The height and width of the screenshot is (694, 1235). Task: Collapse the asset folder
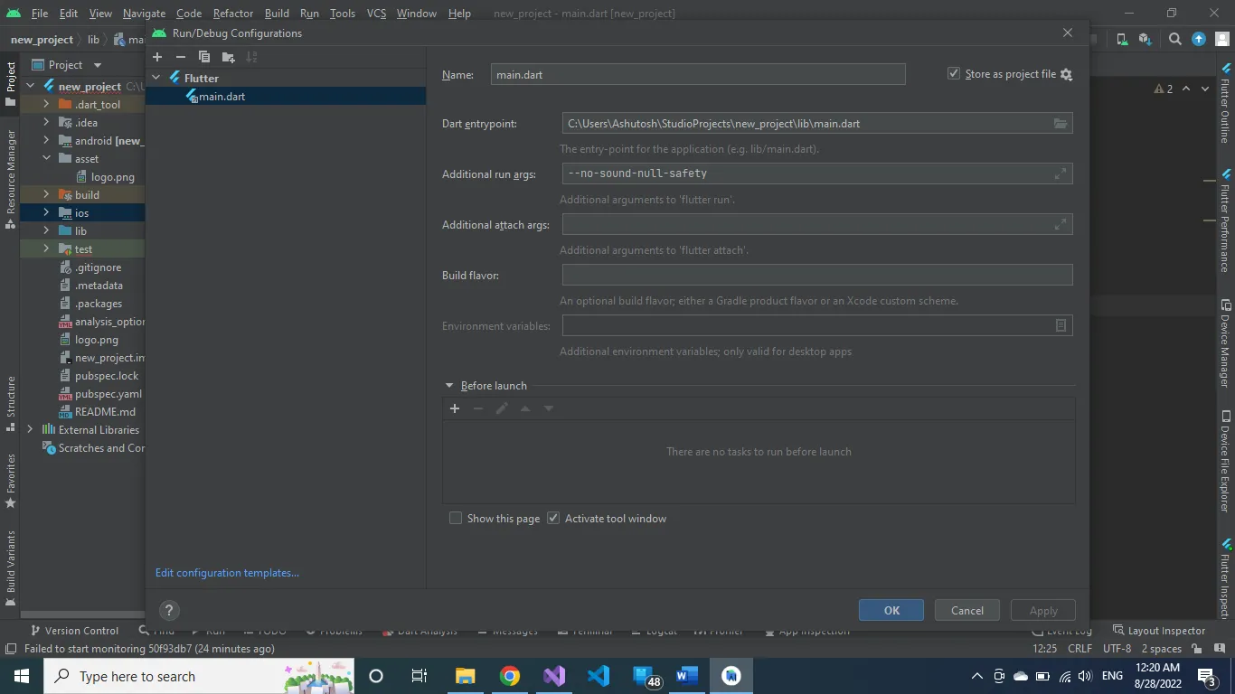pos(46,159)
